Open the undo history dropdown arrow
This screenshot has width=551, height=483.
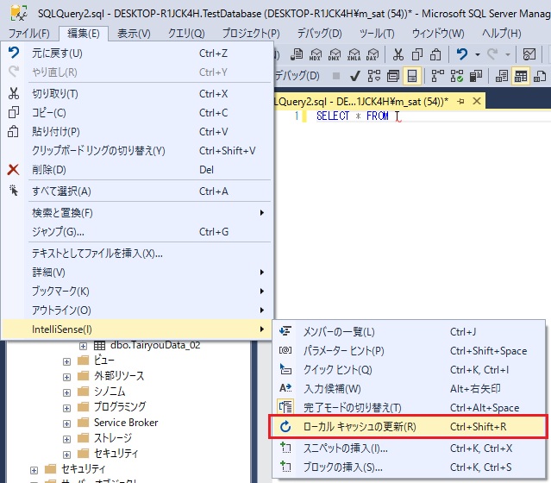[478, 54]
